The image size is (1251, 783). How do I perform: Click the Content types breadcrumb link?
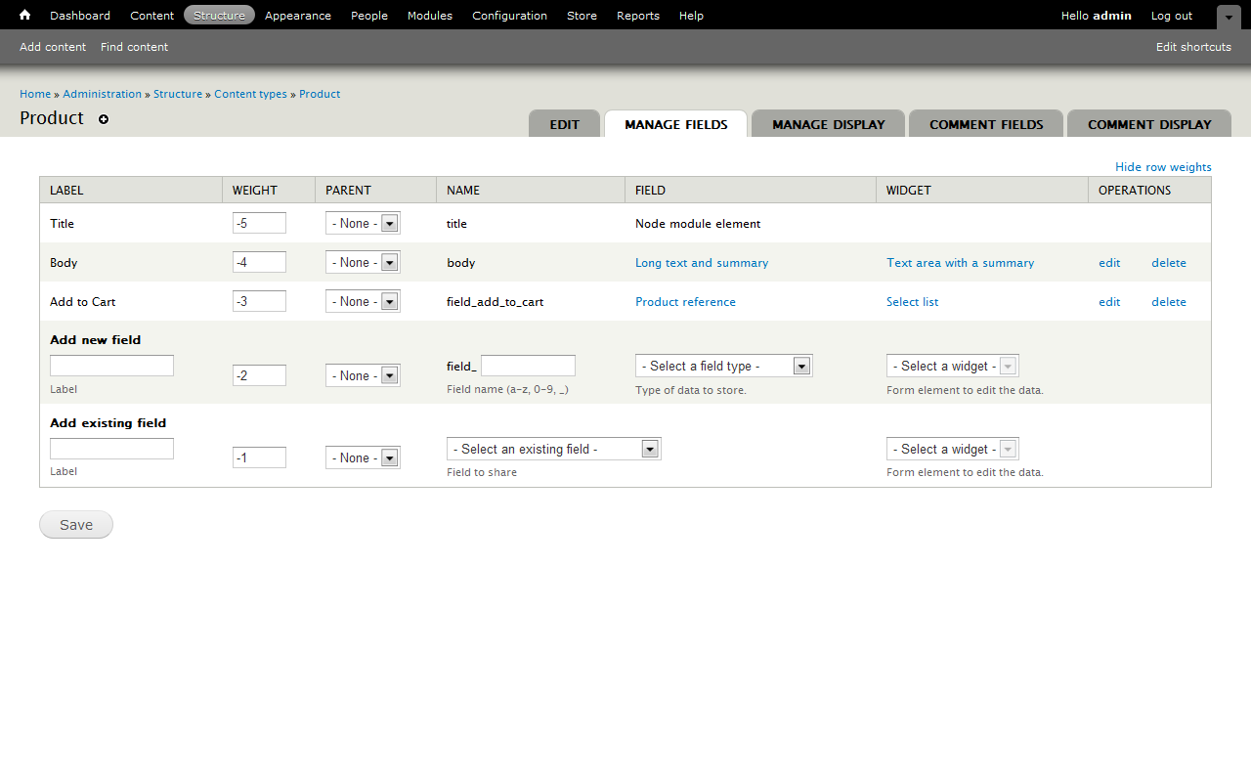click(250, 94)
